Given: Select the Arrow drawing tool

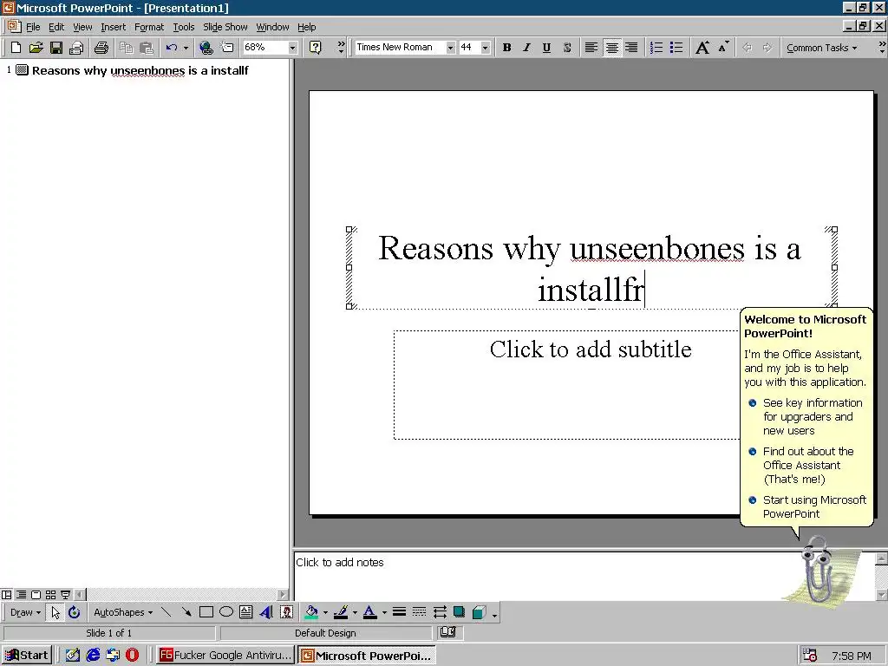Looking at the screenshot, I should [186, 612].
